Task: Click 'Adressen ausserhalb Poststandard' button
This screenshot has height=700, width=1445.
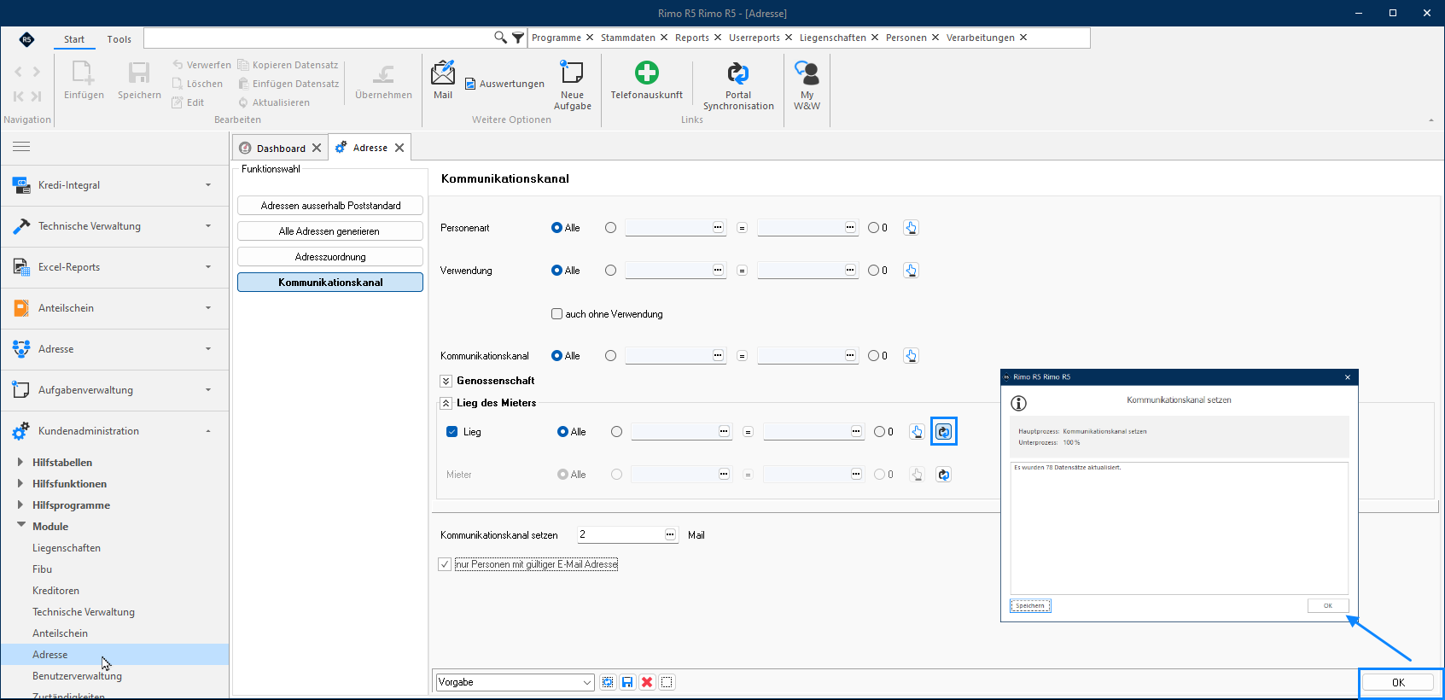Action: [330, 206]
